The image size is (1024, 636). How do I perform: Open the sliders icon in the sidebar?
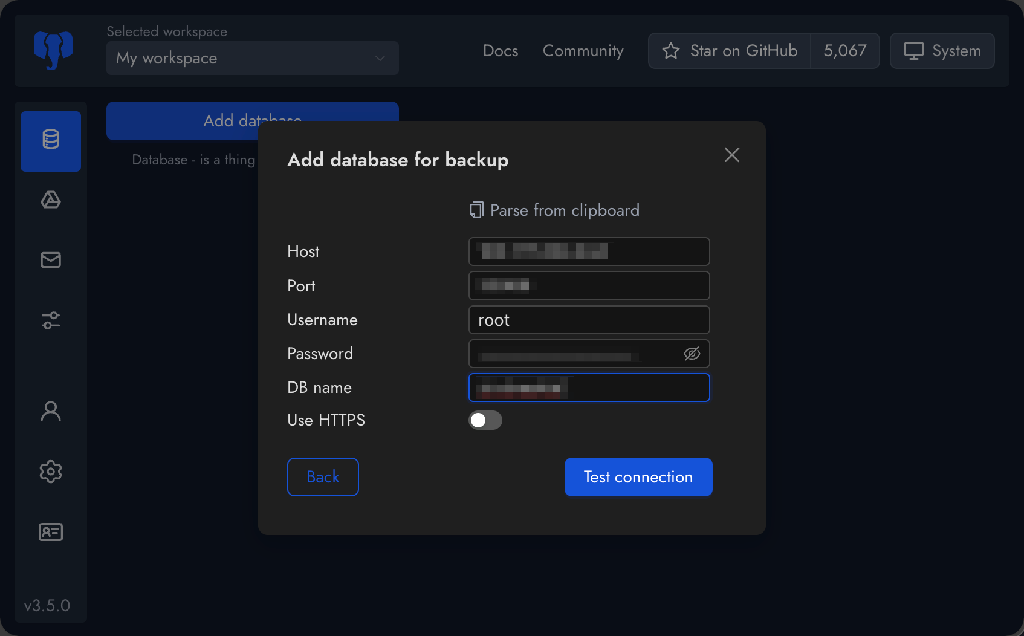[x=51, y=320]
